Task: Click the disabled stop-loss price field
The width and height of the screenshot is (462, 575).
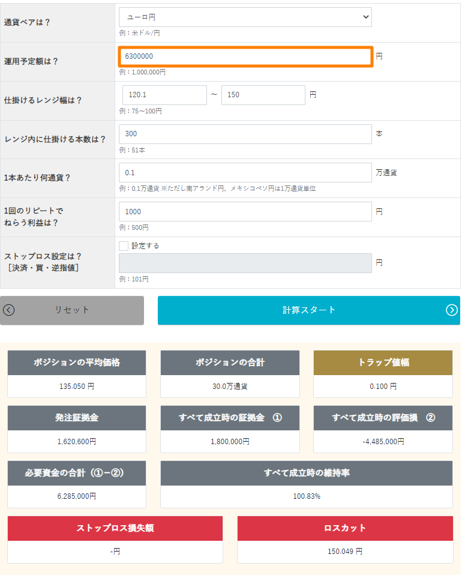Action: (245, 263)
